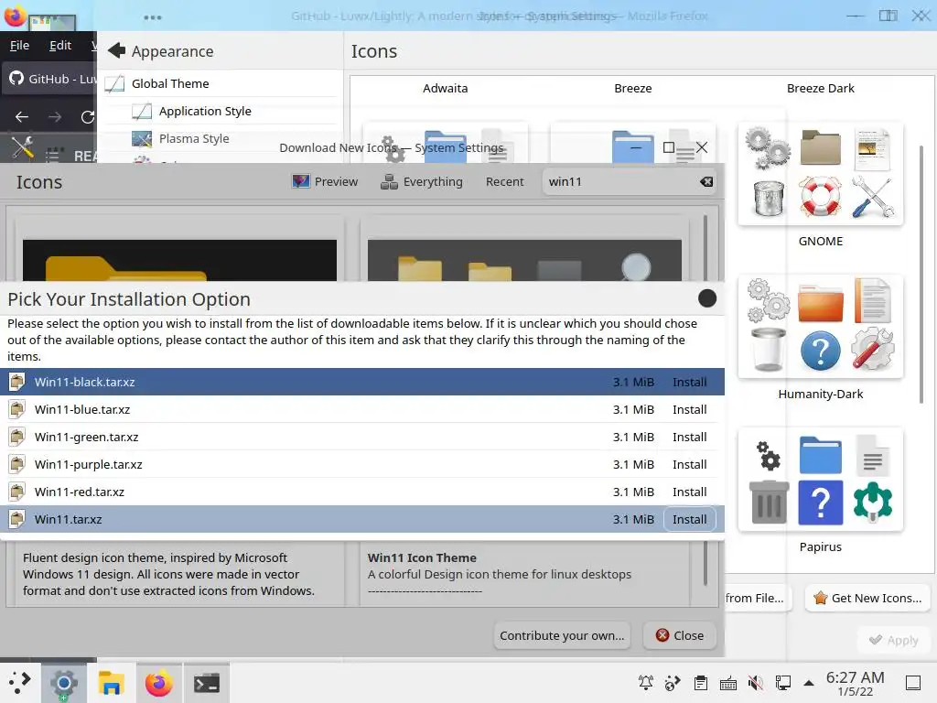Close the Download New Icons dialog
Viewport: 937px width, 703px height.
pos(680,635)
